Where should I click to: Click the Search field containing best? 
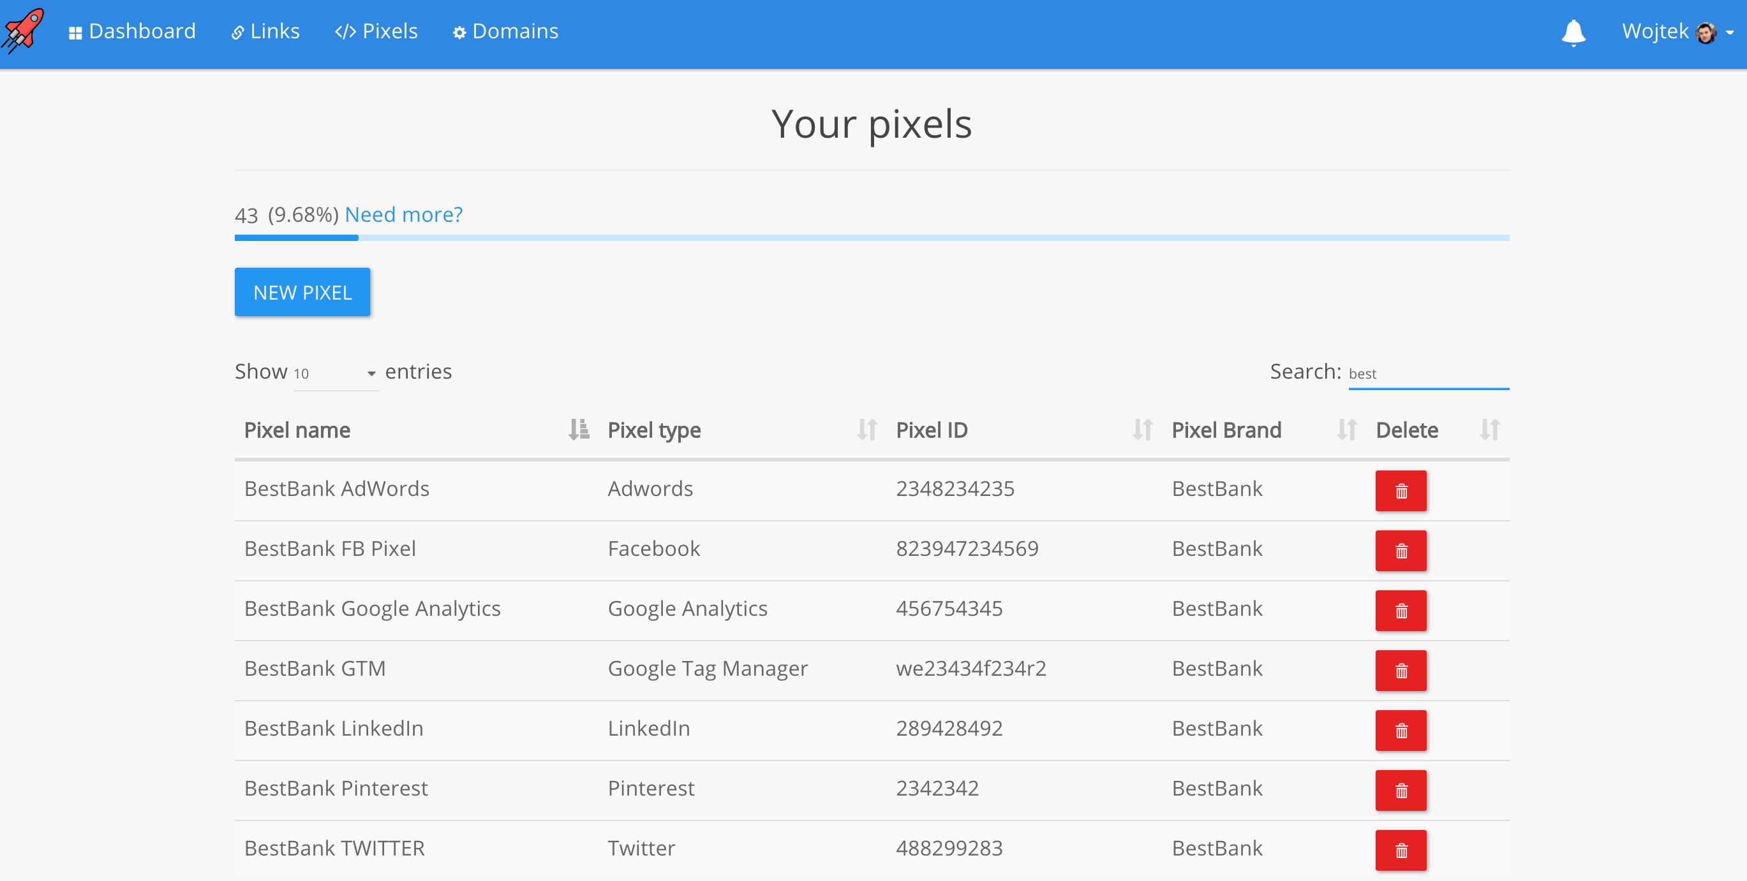point(1427,374)
